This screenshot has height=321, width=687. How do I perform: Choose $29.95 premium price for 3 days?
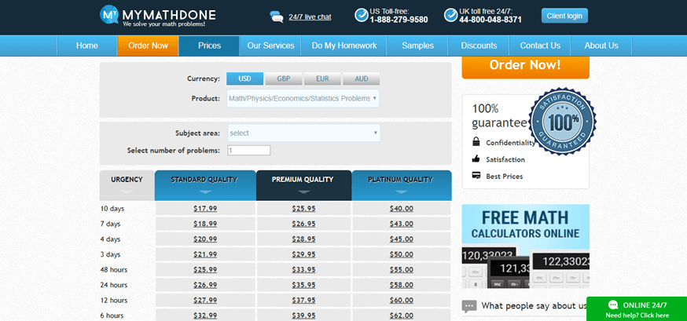pos(303,254)
